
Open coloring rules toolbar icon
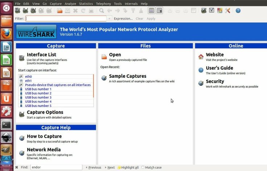[x=220, y=11]
